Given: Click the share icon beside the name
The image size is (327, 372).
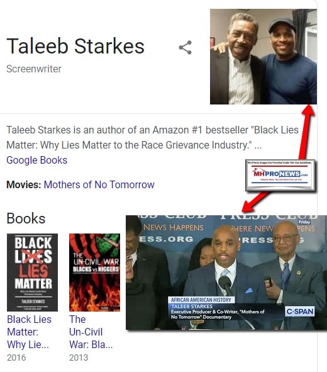Looking at the screenshot, I should click(x=186, y=47).
